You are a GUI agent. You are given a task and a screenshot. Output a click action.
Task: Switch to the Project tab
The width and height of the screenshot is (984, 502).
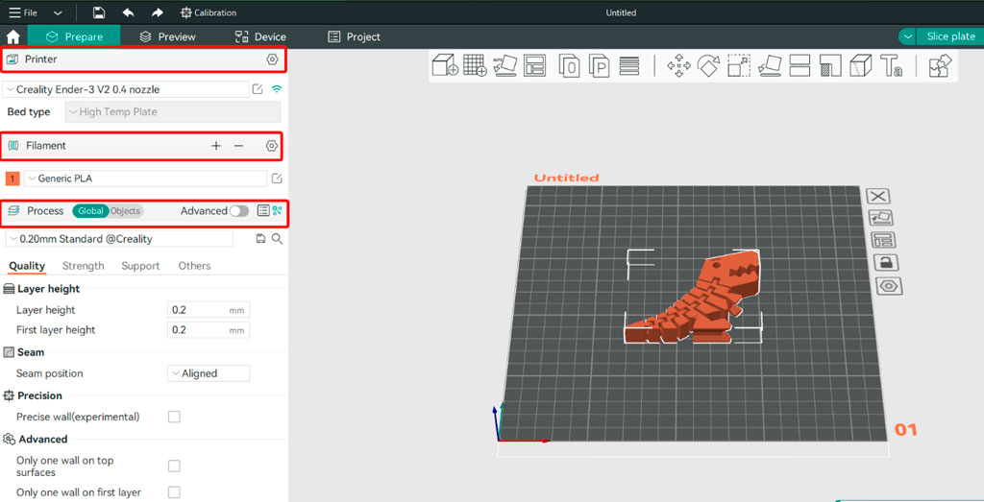click(x=355, y=37)
